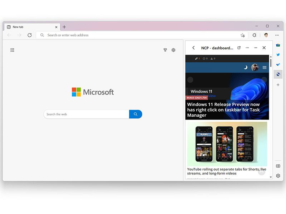Viewport: 286px width, 214px height.
Task: Open the To Do checkmark sidebar icon
Action: 278,65
